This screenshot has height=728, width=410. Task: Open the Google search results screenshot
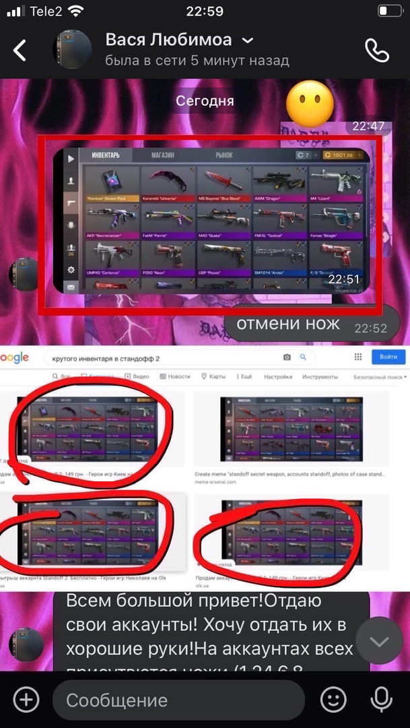205,468
